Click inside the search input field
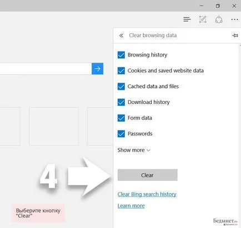 [46, 69]
